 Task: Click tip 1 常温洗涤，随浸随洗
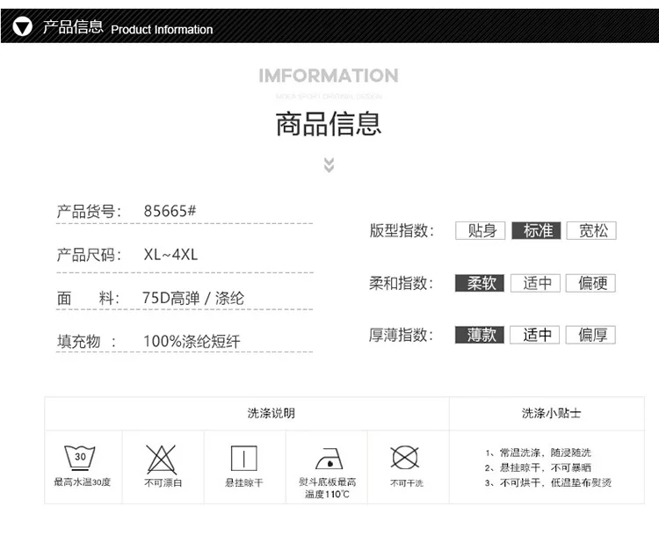coord(539,453)
